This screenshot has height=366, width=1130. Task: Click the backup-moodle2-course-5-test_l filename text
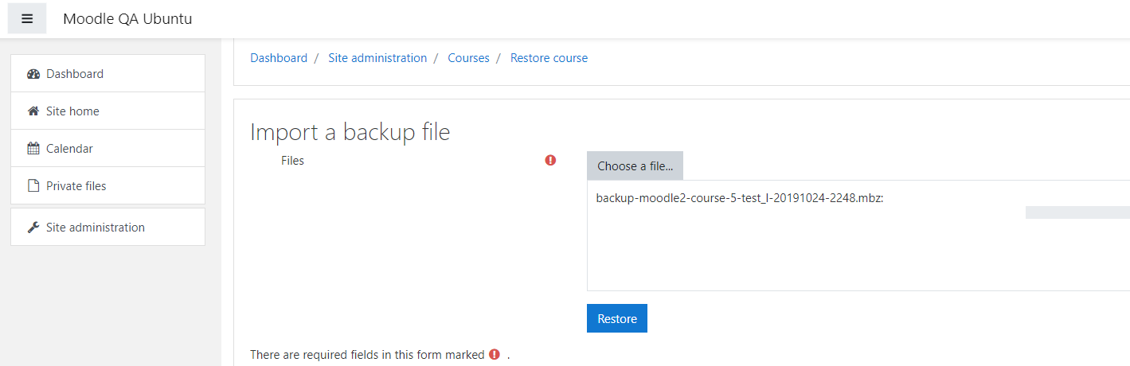coord(740,198)
